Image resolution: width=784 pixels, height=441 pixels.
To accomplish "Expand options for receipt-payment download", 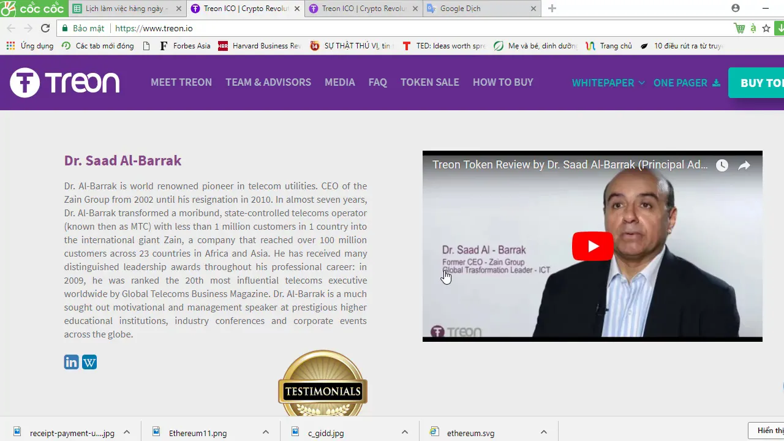I will [127, 432].
